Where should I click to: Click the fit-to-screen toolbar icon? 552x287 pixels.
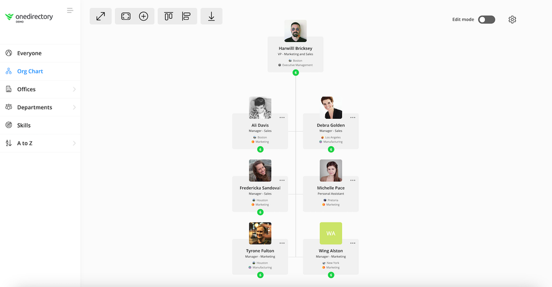[126, 17]
